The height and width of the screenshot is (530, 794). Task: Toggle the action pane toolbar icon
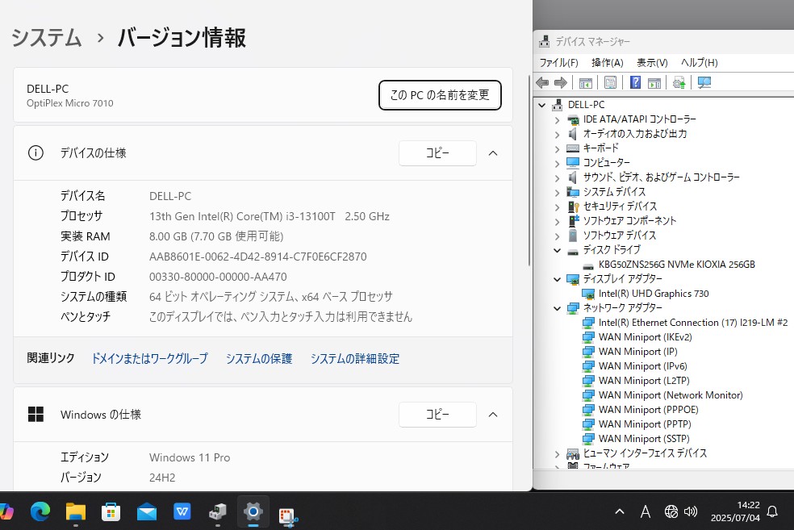(x=654, y=82)
